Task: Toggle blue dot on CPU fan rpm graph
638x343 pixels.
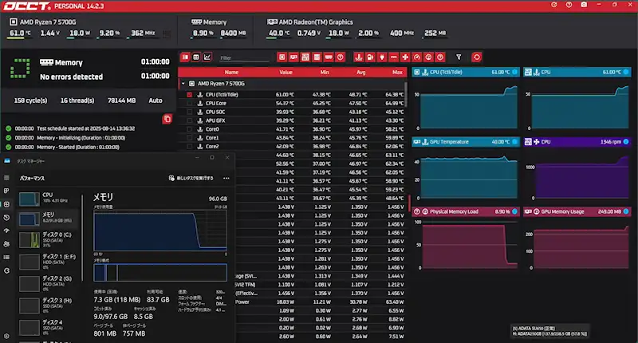Action: click(626, 142)
